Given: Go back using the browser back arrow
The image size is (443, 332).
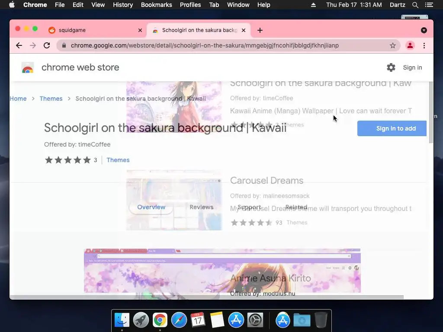Looking at the screenshot, I should point(19,45).
